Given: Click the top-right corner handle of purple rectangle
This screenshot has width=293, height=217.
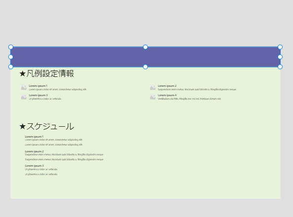Looking at the screenshot, I should (x=280, y=47).
